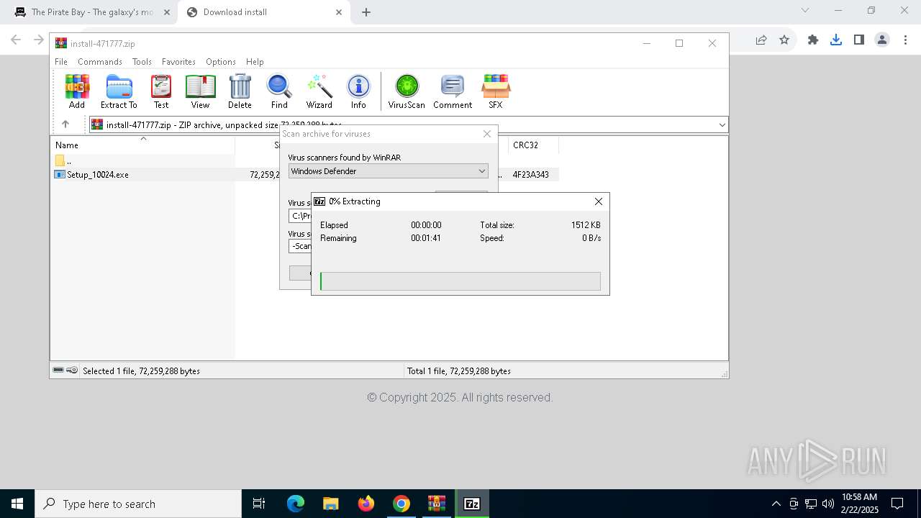Switch to WinRAR on taskbar
Image resolution: width=921 pixels, height=518 pixels.
point(437,504)
